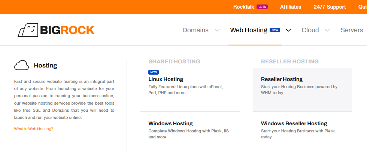
Task: Select Windows Reseller Hosting
Action: [294, 123]
